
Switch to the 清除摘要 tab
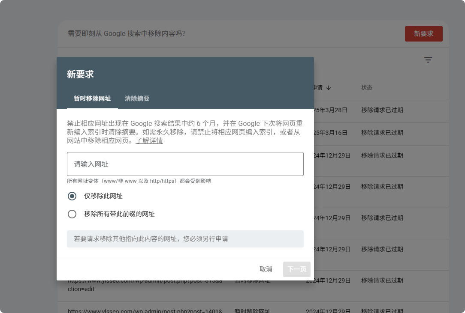137,98
